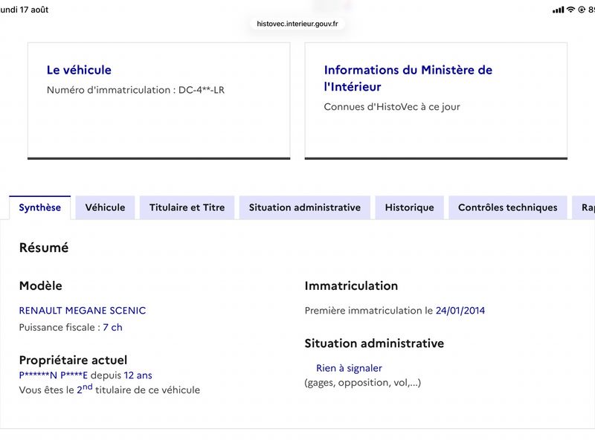Image resolution: width=595 pixels, height=446 pixels.
Task: Tap the Wi-Fi status icon
Action: [x=570, y=10]
